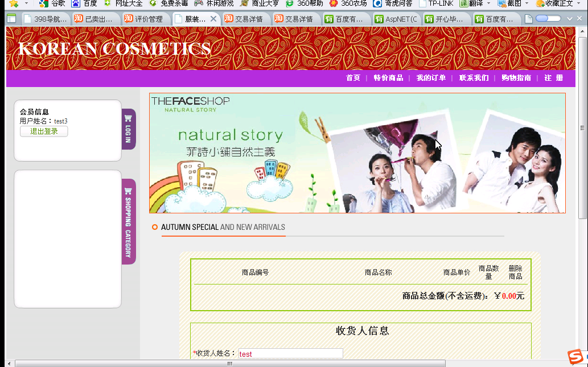Click the 收货人信息 section heading
Screen dimensions: 588x367
362,331
